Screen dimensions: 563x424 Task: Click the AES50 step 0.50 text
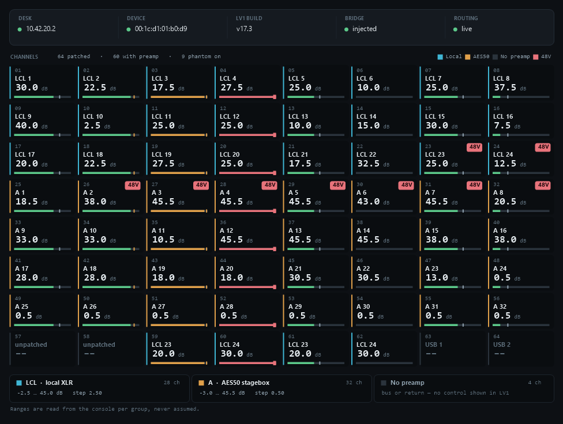coord(269,393)
